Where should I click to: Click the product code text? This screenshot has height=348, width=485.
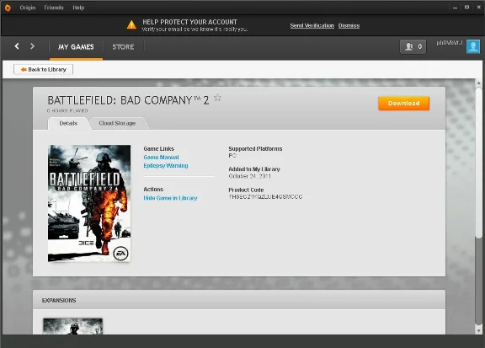click(265, 197)
